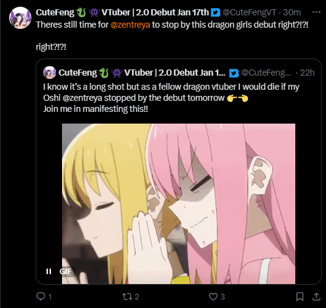Open the @CuteFengVT handle link
Viewport: 326px width, 308px height.
(249, 12)
